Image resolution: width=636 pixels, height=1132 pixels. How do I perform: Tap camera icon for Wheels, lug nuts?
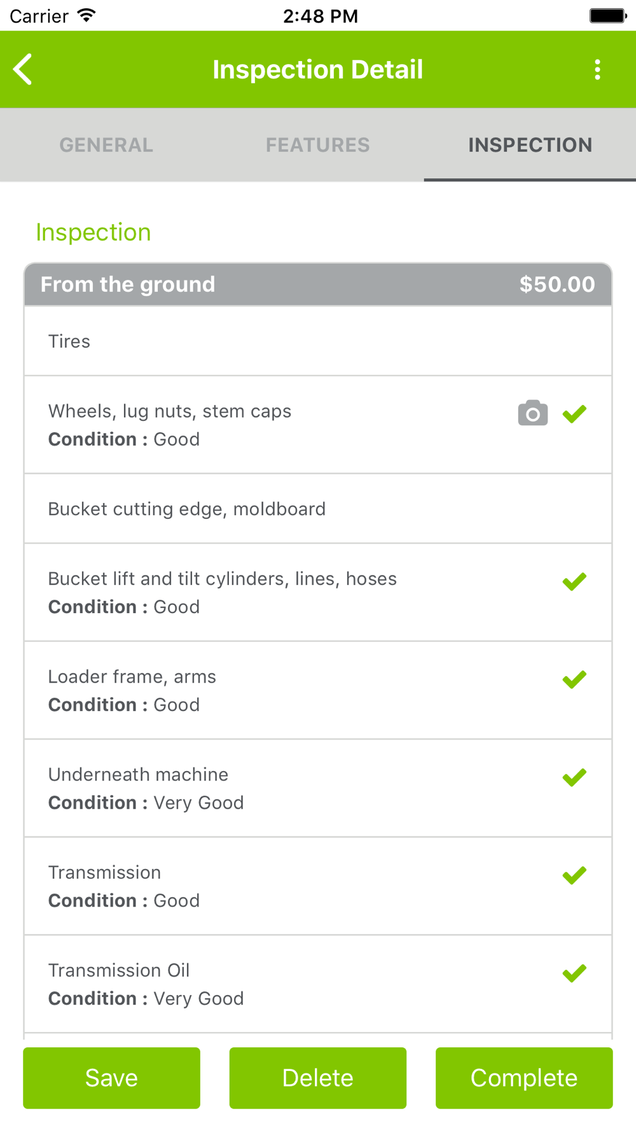532,414
